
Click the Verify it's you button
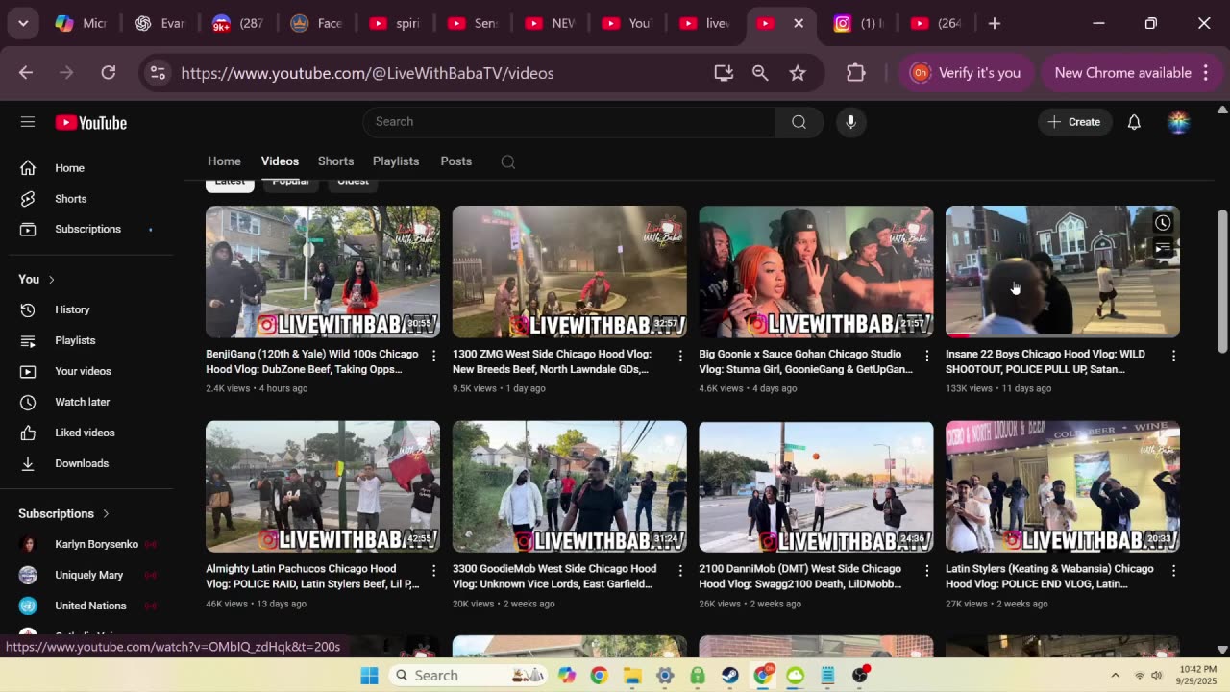(x=966, y=73)
